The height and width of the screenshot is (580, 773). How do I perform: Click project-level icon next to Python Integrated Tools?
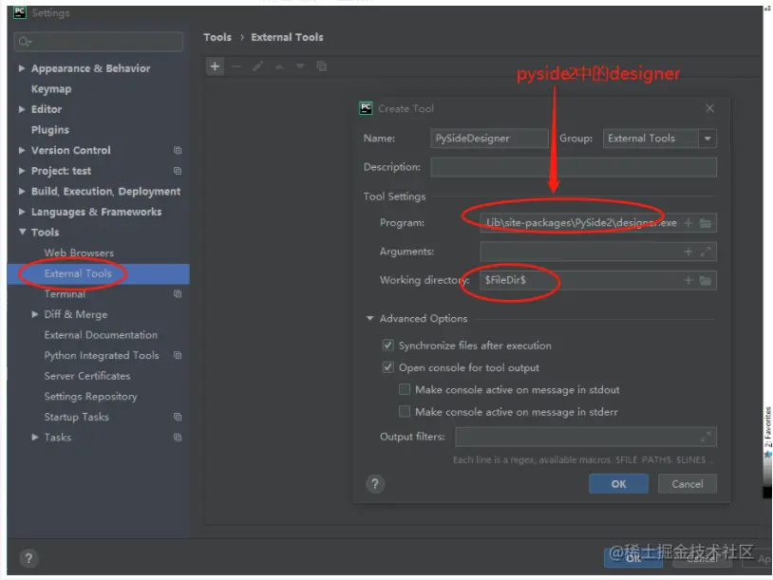click(x=178, y=355)
